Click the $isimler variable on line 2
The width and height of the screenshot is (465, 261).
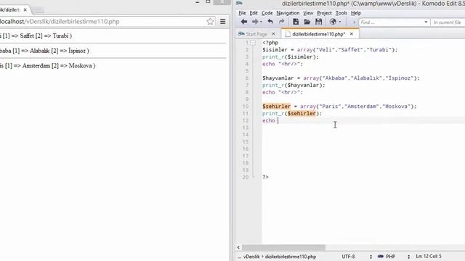(x=275, y=50)
